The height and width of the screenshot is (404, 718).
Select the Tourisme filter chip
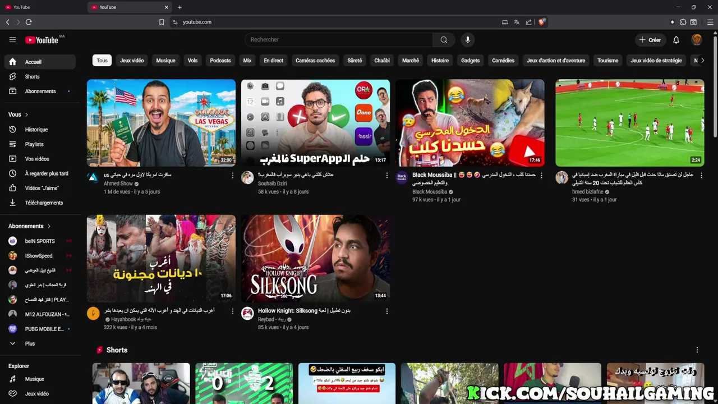pos(608,61)
